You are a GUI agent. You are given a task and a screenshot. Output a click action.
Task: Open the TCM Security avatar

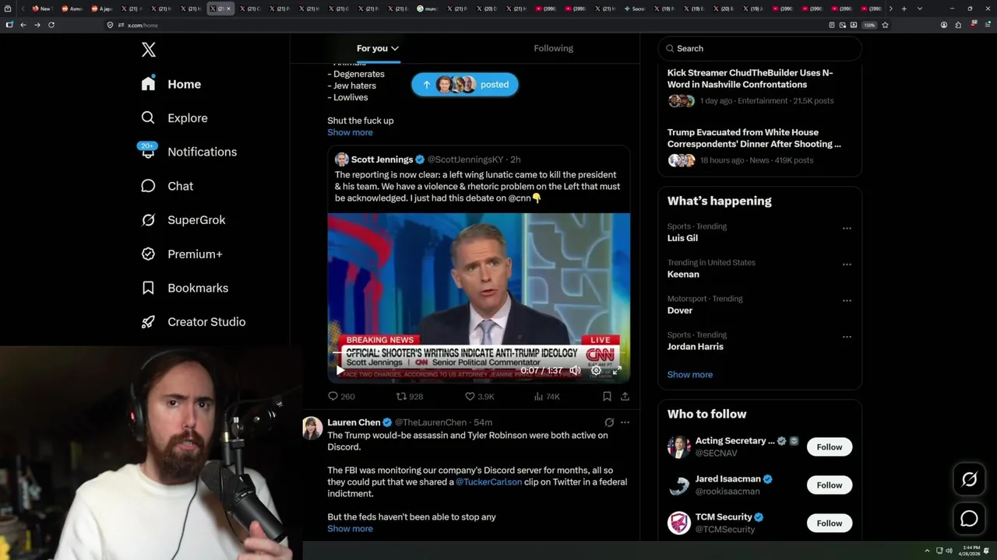point(679,523)
